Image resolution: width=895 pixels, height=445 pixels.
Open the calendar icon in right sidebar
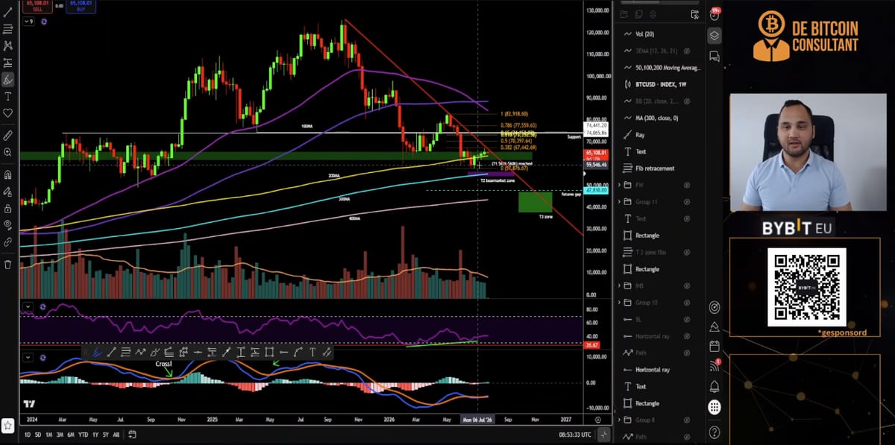[x=715, y=346]
